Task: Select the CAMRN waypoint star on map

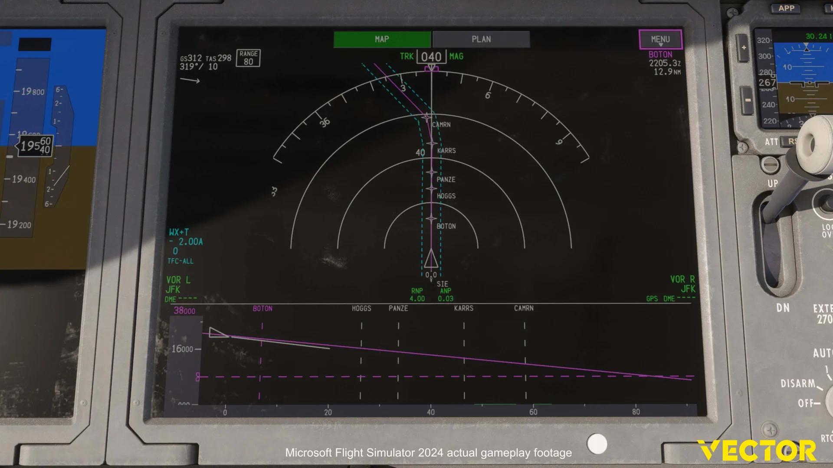Action: point(427,117)
